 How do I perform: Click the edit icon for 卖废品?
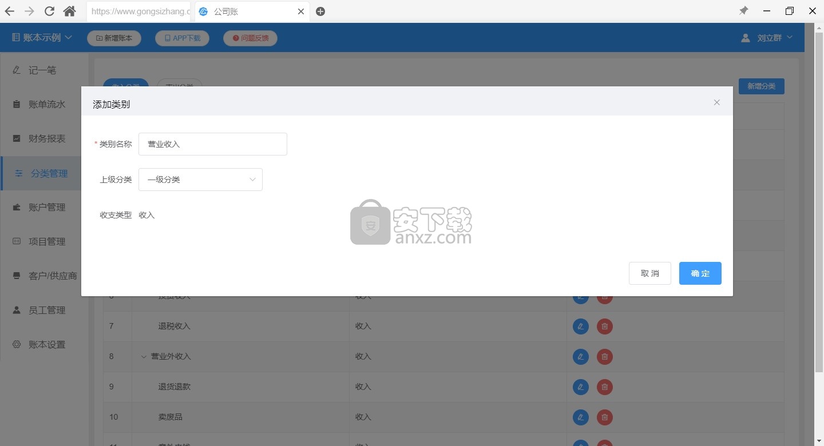(581, 417)
